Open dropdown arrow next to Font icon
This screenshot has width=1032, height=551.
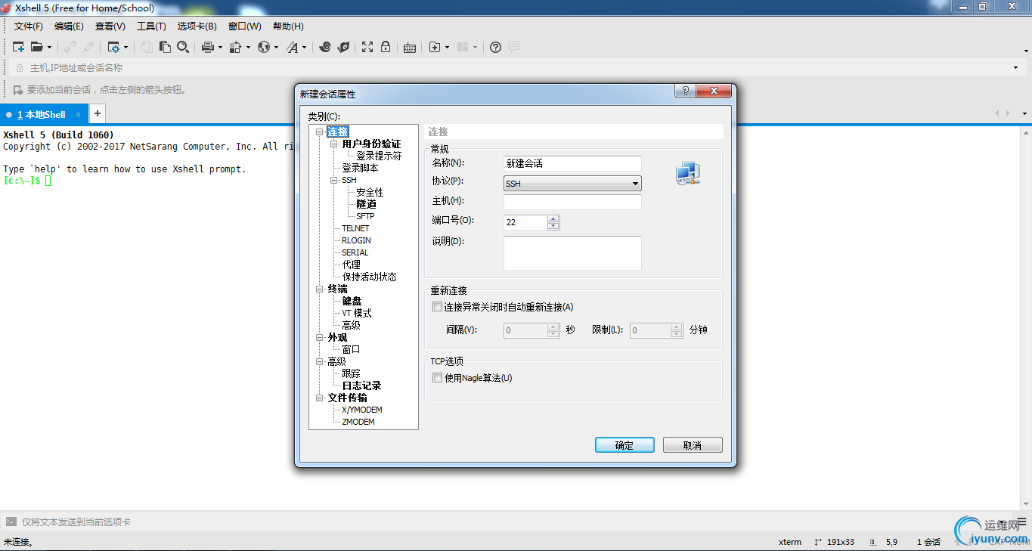point(305,48)
